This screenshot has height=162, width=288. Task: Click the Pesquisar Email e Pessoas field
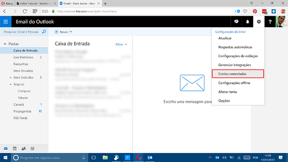coord(21,32)
